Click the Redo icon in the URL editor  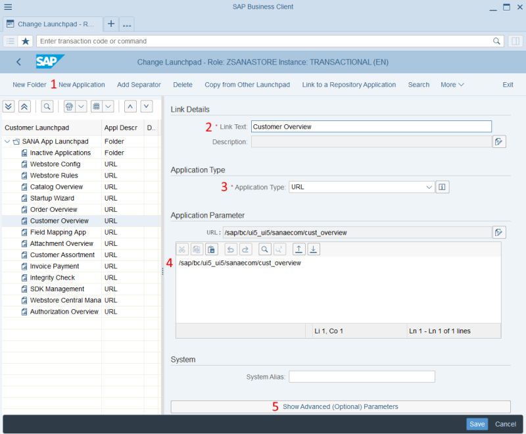pyautogui.click(x=245, y=249)
